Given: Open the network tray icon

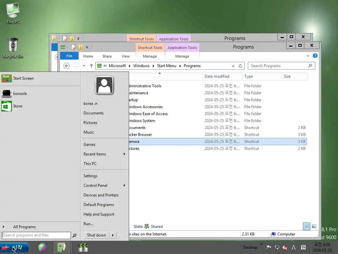Looking at the screenshot, I should coord(277,247).
